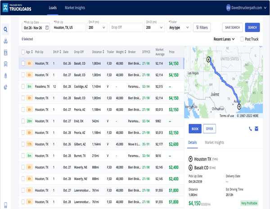This screenshot has height=209, width=270.
Task: Open calendar icon in Pick Up Date field
Action: (x=47, y=27)
